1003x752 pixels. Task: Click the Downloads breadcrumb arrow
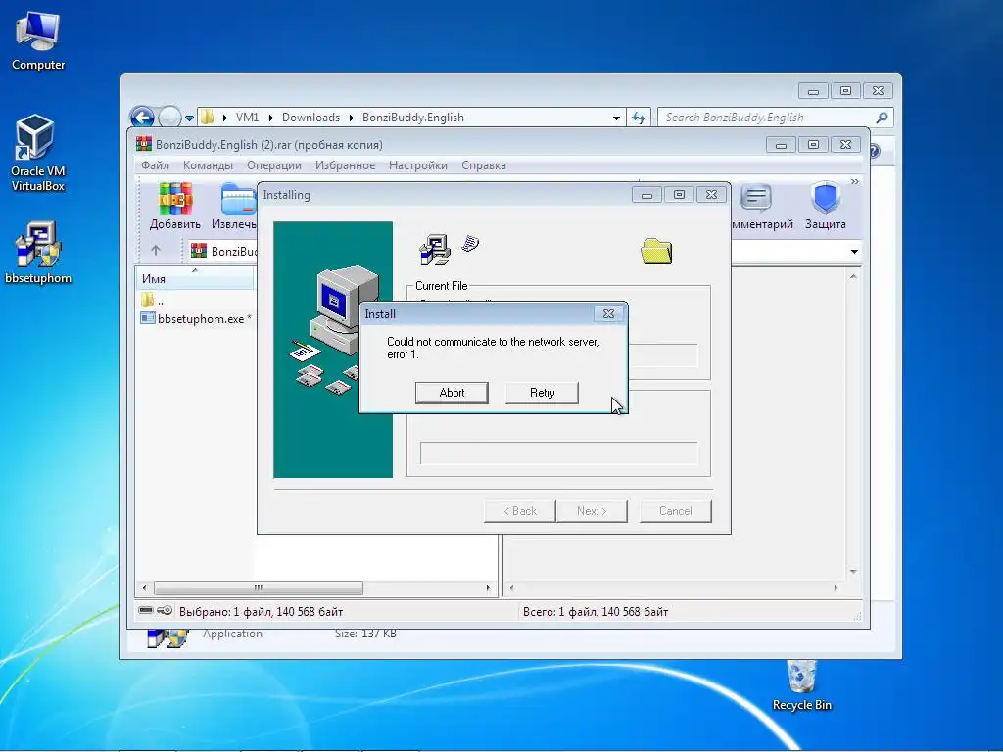(x=352, y=117)
